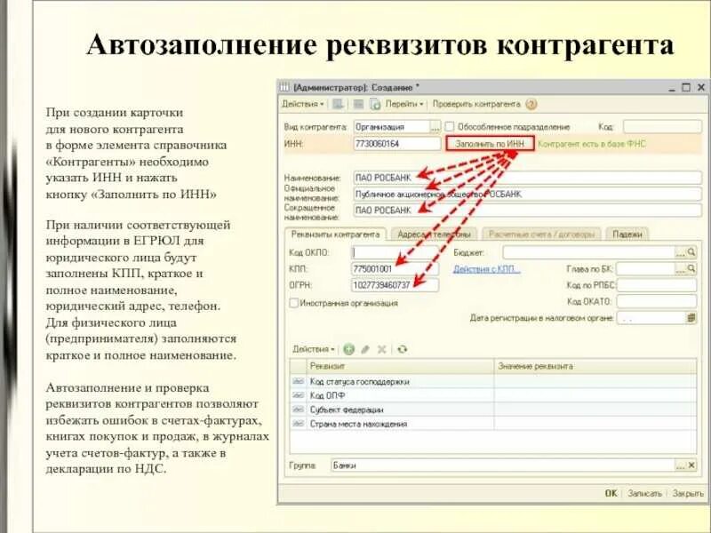Select the Код ОПФ row text
Viewport: 711px width, 533px height.
[327, 395]
